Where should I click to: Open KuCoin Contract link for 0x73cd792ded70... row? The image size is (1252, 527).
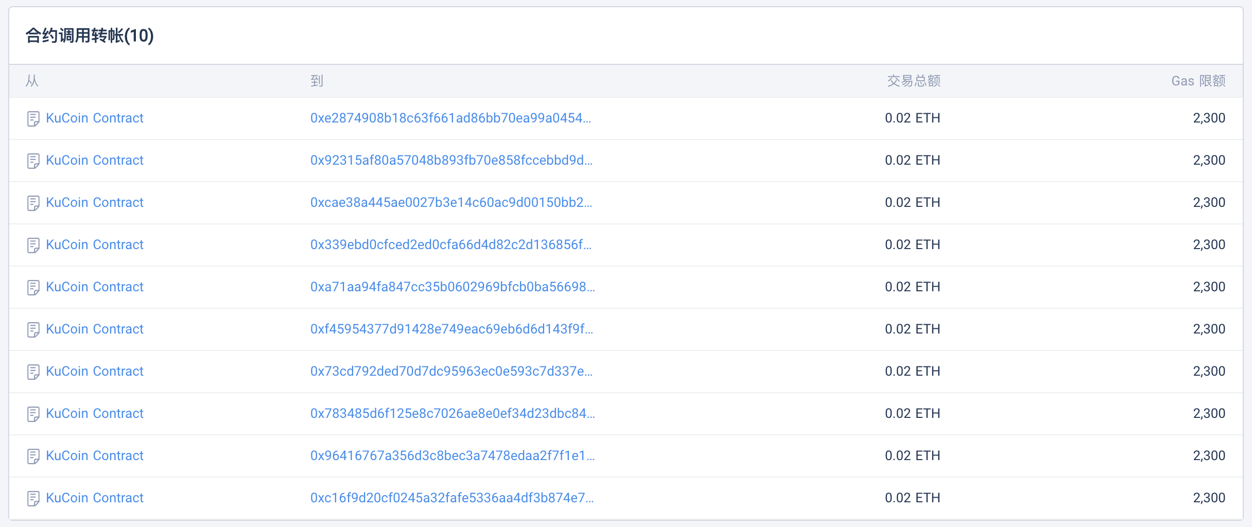click(x=95, y=371)
